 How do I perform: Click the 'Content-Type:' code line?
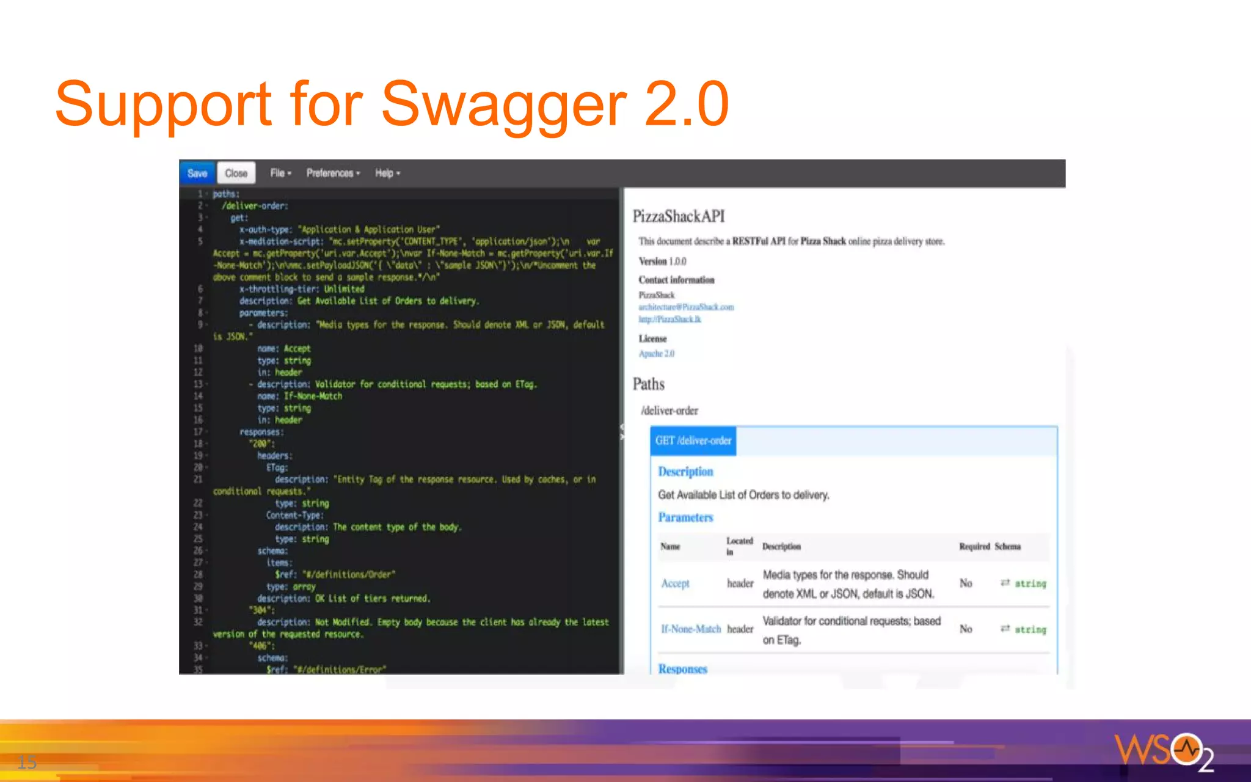[294, 515]
